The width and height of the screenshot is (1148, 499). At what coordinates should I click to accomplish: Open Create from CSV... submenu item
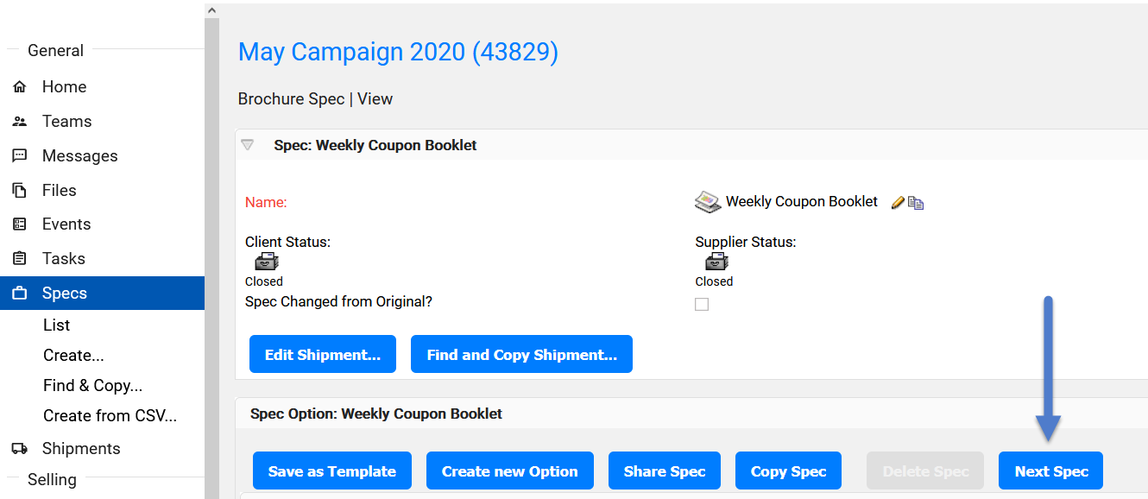click(x=110, y=416)
